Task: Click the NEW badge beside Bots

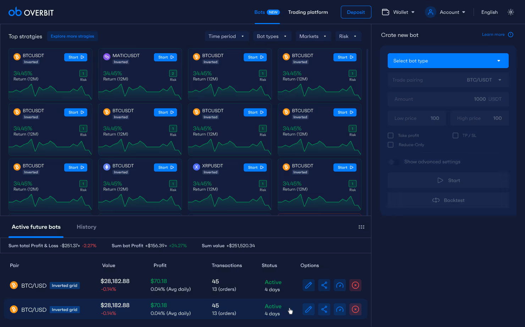Action: pyautogui.click(x=273, y=12)
